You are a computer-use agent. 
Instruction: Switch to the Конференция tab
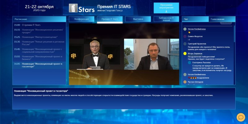point(82,19)
